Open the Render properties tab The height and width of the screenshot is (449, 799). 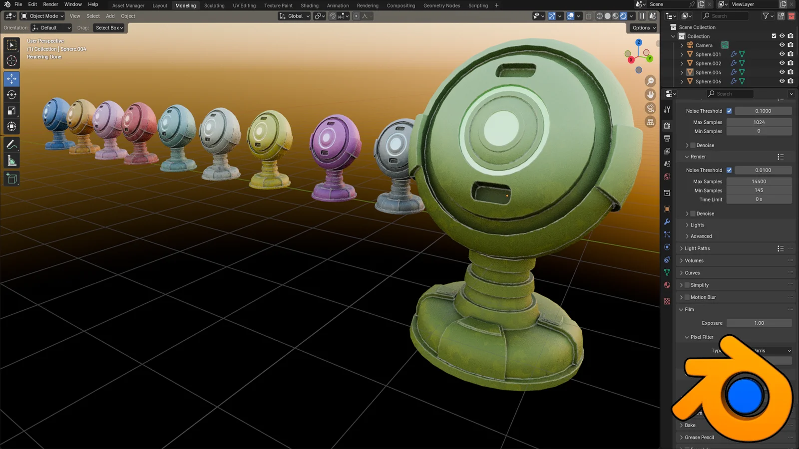pos(667,125)
